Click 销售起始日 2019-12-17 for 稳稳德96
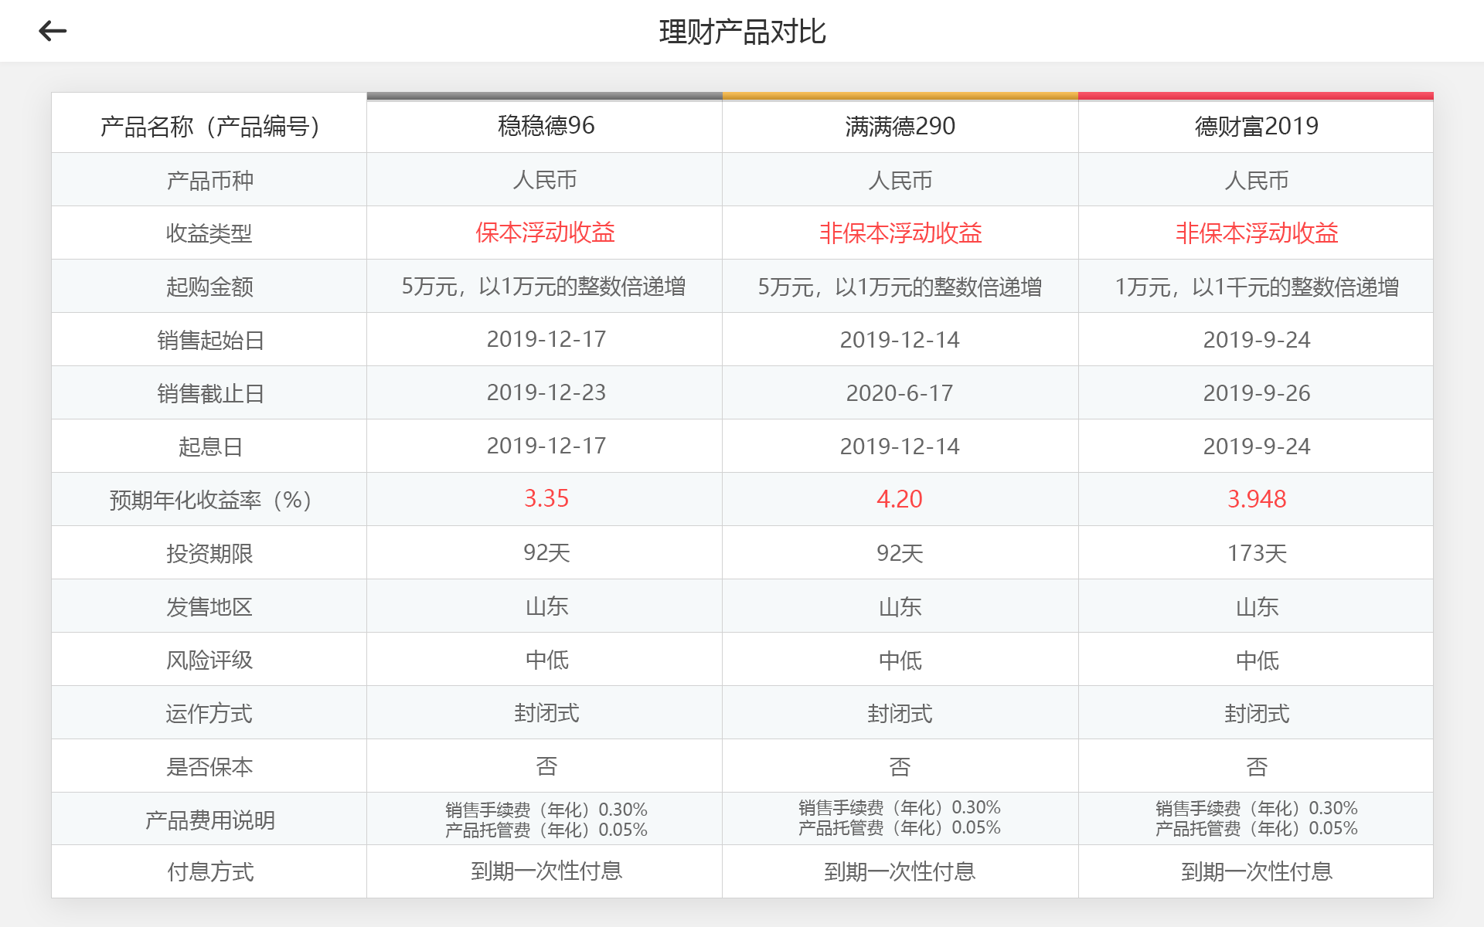 pos(546,339)
